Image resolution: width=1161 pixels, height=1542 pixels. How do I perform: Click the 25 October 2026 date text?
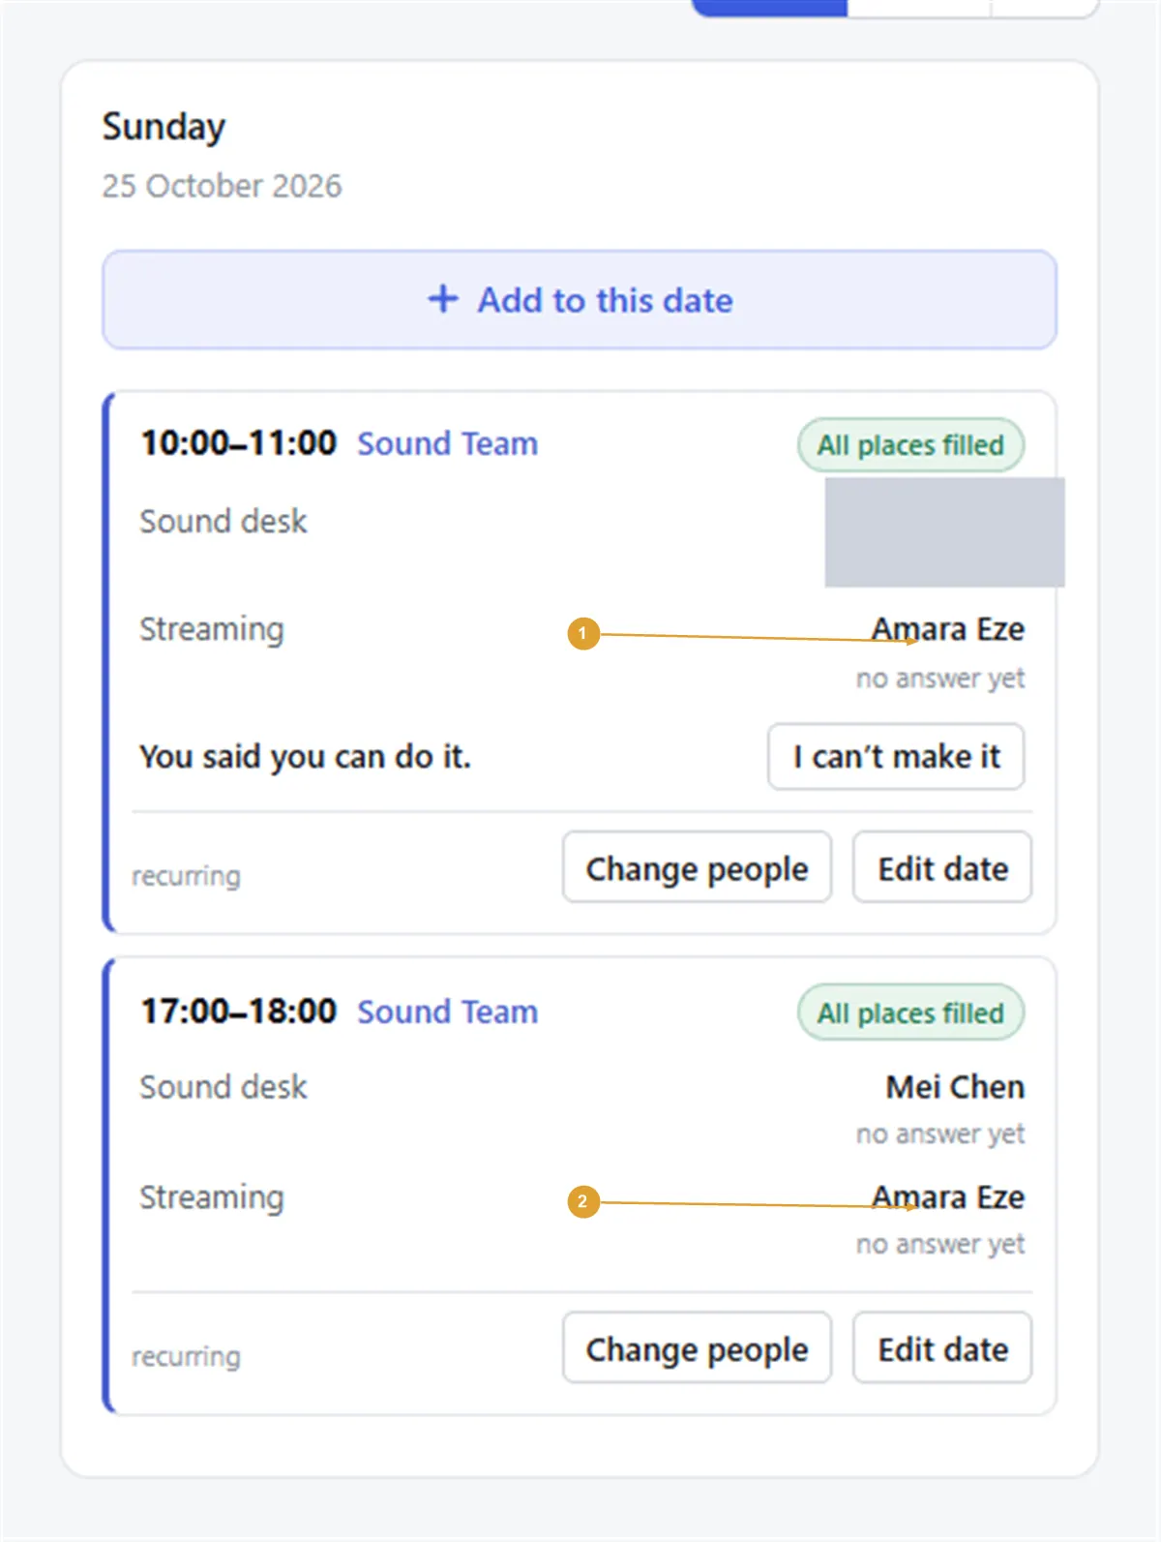tap(222, 185)
